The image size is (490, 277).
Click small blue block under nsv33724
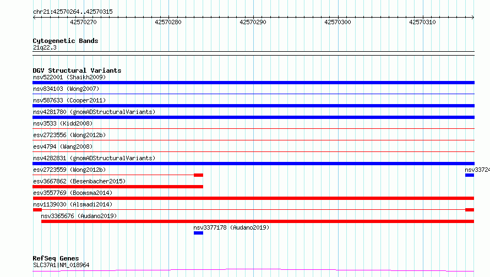click(x=470, y=175)
